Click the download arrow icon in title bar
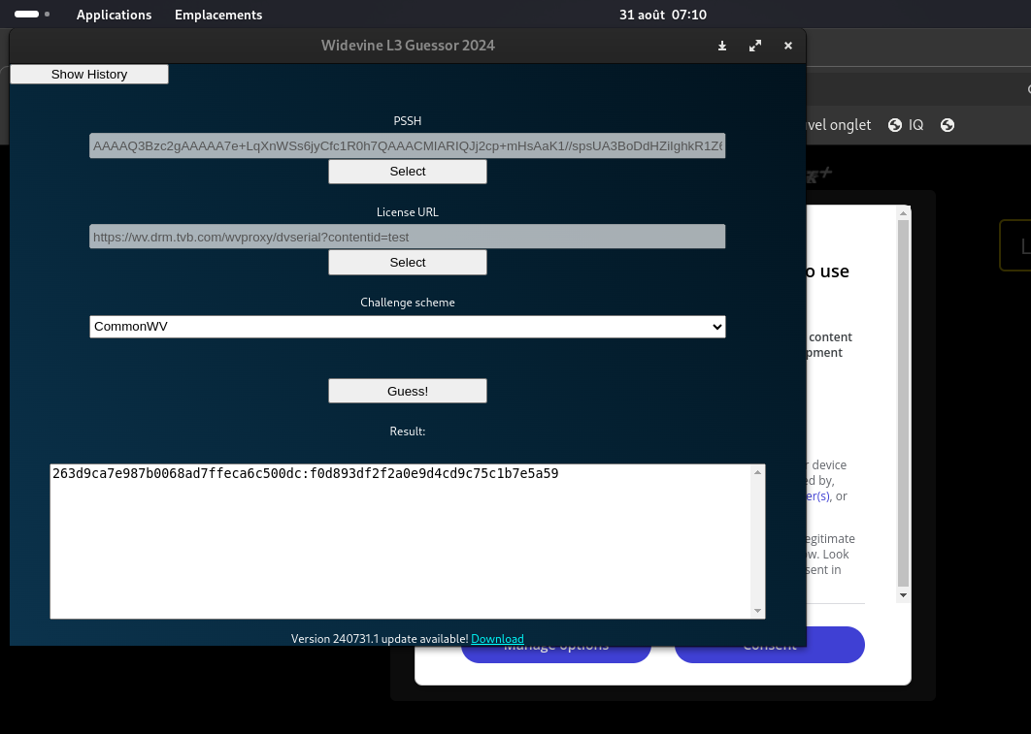Screen dimensions: 1031x734 click(722, 46)
